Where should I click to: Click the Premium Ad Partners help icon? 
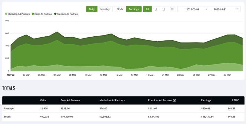[174, 100]
